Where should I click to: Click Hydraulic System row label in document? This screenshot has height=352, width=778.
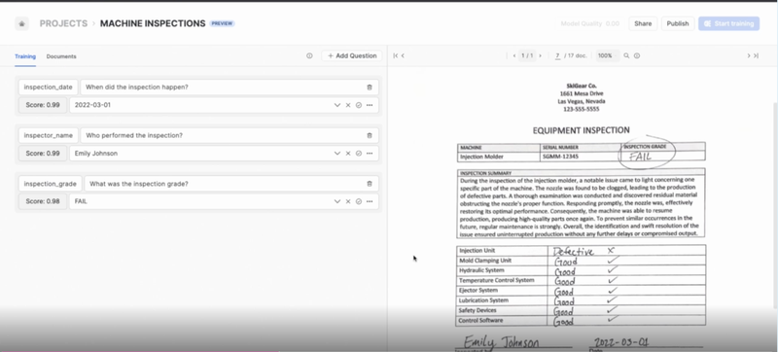481,270
